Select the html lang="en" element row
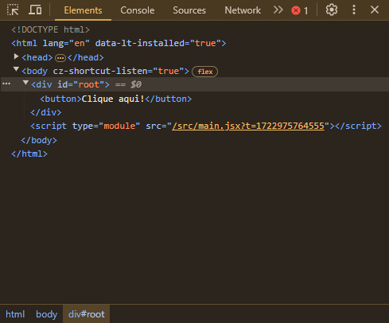This screenshot has width=389, height=323. pyautogui.click(x=119, y=43)
